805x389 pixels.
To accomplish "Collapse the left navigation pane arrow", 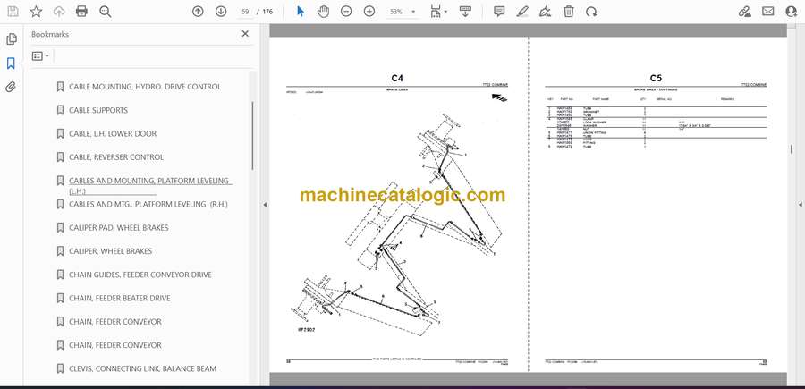I will point(265,205).
